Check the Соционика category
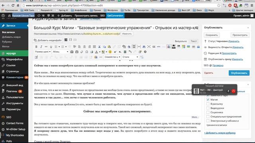The height and width of the screenshot is (143, 255). [x=208, y=112]
